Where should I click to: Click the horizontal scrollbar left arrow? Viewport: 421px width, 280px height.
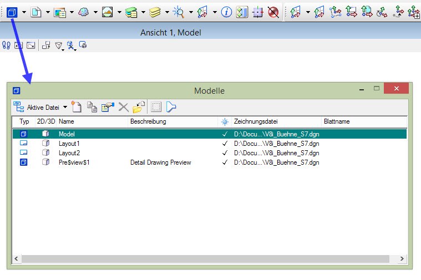pos(17,259)
